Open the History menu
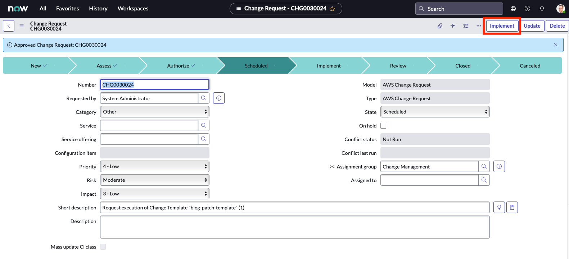569x259 pixels. (98, 9)
